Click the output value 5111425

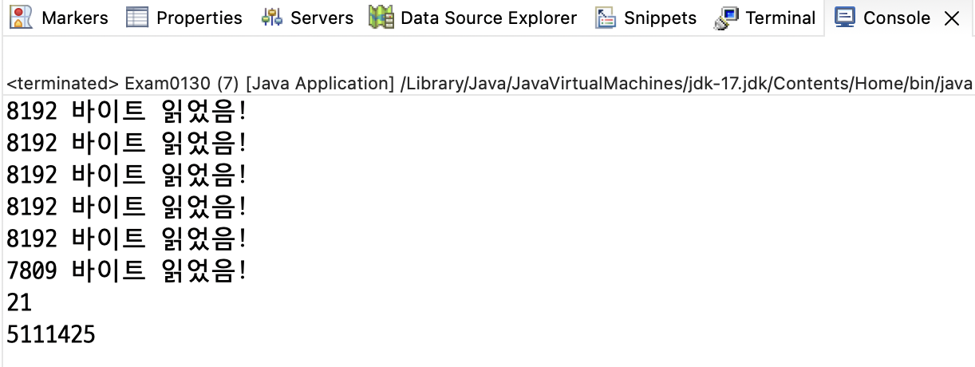point(51,335)
